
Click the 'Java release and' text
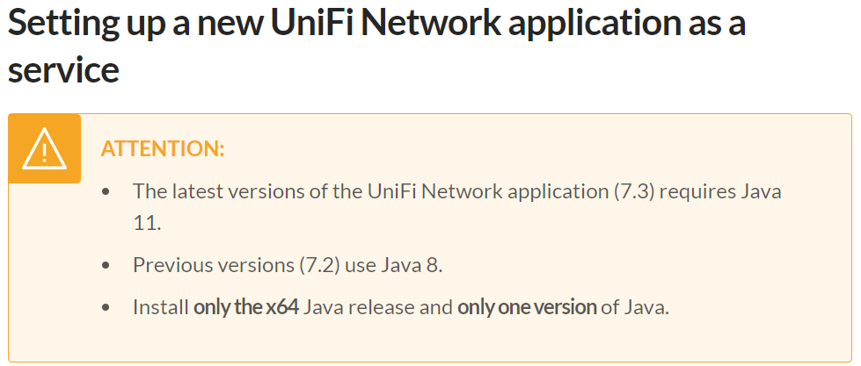[378, 307]
